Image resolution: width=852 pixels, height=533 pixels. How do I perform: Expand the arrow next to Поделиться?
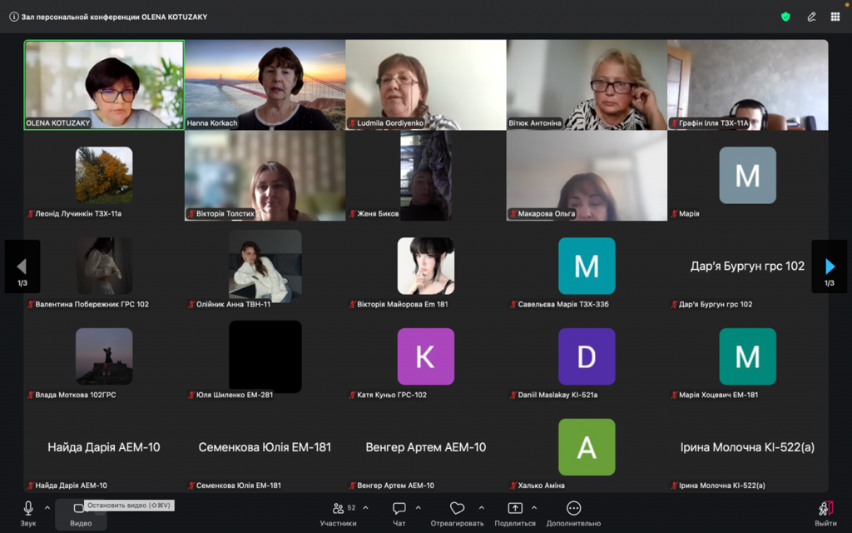[x=534, y=508]
